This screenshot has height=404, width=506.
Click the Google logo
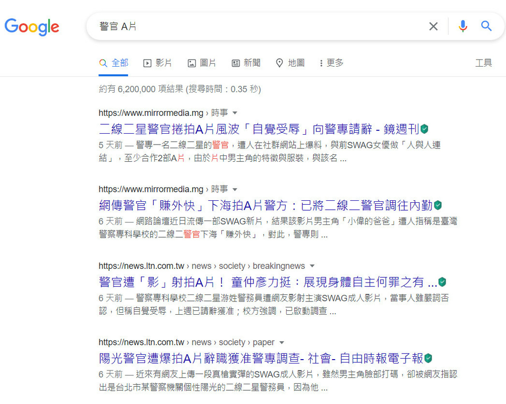(x=32, y=27)
